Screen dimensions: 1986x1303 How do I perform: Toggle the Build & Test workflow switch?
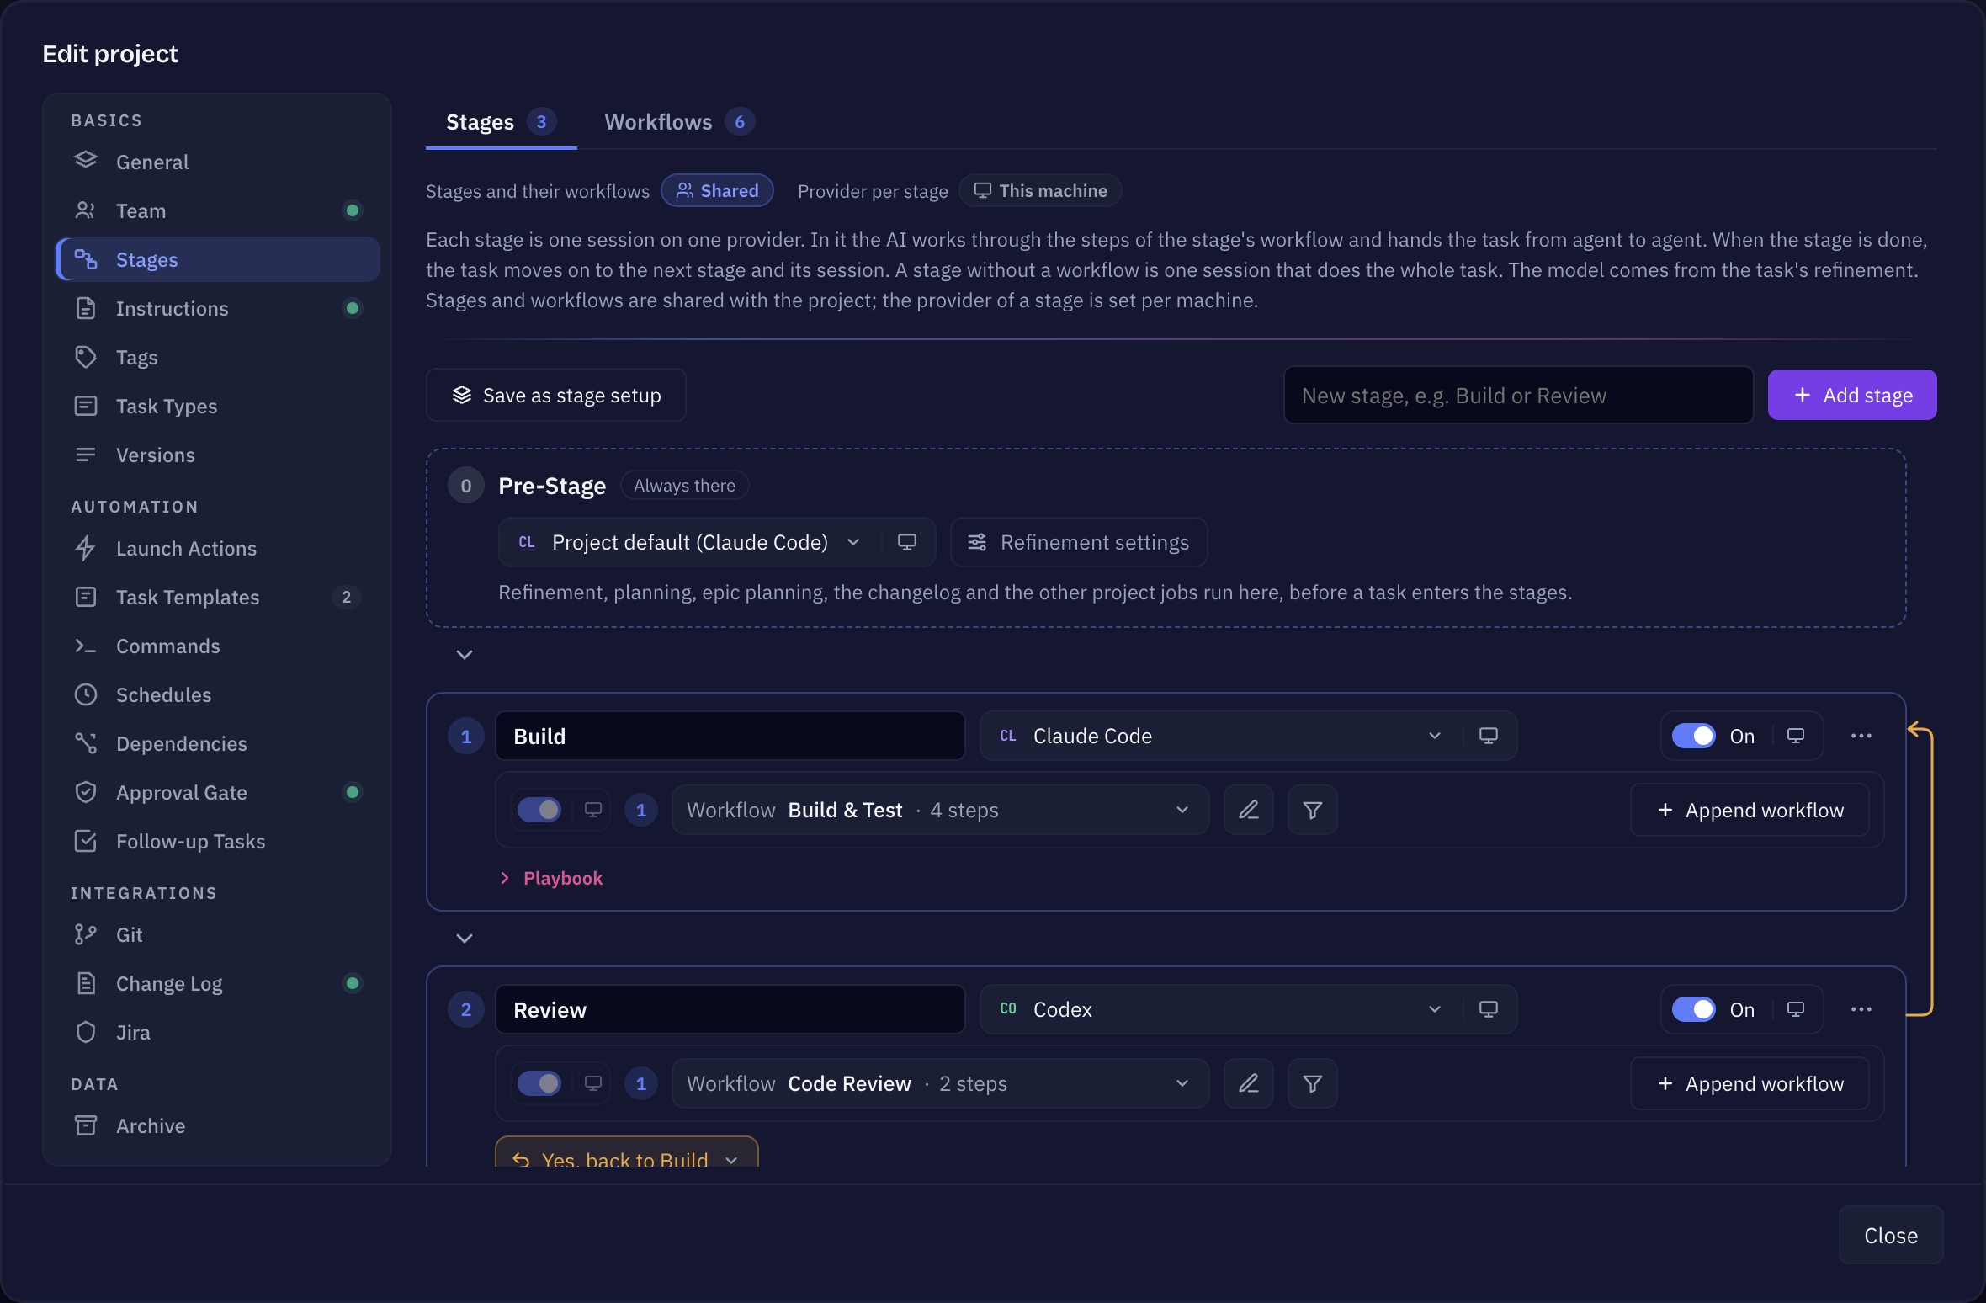(x=539, y=810)
